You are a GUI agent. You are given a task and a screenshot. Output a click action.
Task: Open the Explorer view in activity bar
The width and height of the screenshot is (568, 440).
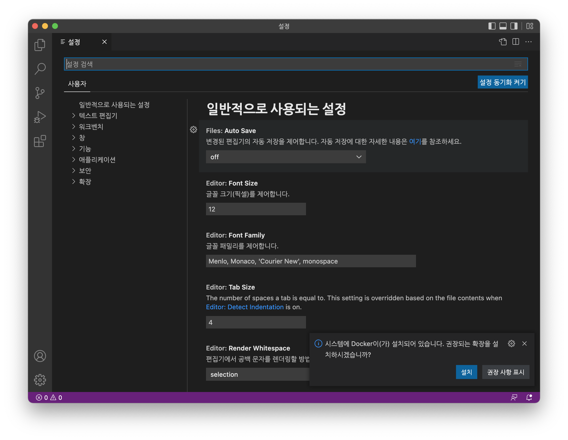[x=40, y=45]
